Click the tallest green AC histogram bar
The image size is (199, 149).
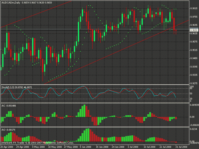click(84, 111)
